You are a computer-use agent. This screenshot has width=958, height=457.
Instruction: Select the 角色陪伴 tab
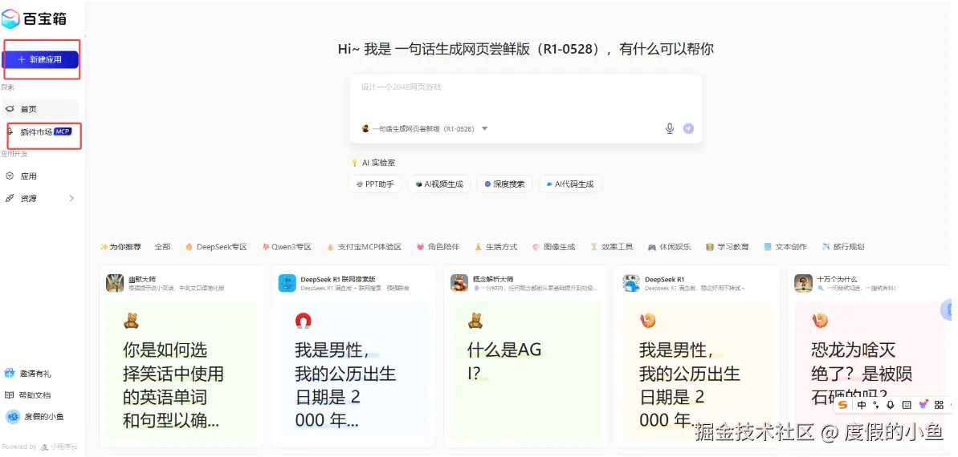[x=438, y=247]
